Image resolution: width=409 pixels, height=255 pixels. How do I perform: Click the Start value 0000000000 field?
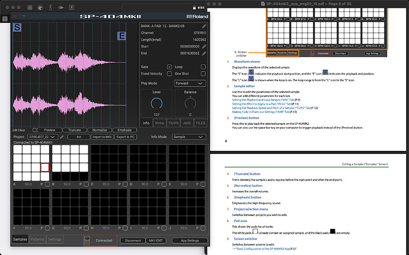(x=190, y=46)
